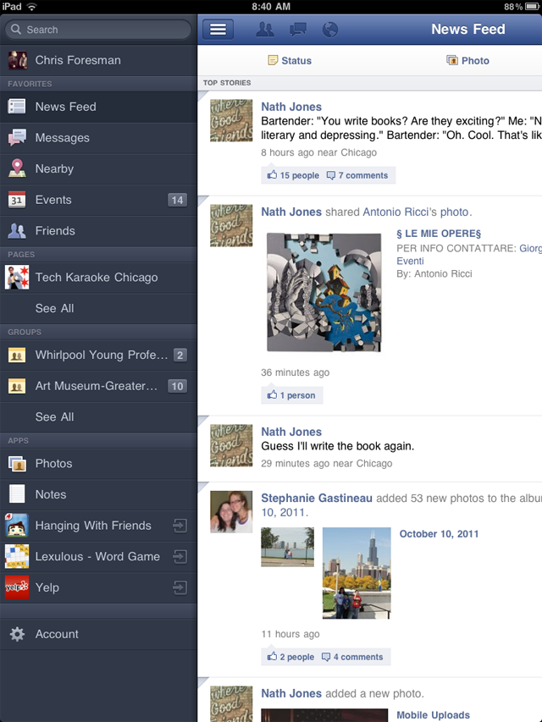Viewport: 542px width, 722px height.
Task: Click the Nearby map pin icon
Action: click(x=17, y=168)
